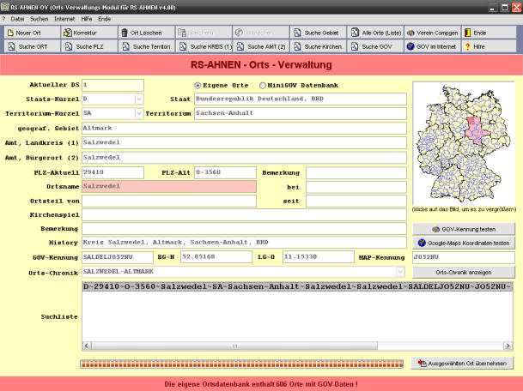Screen dimensions: 523x391
Task: Click the Kirchenspiel field
Action: point(244,215)
